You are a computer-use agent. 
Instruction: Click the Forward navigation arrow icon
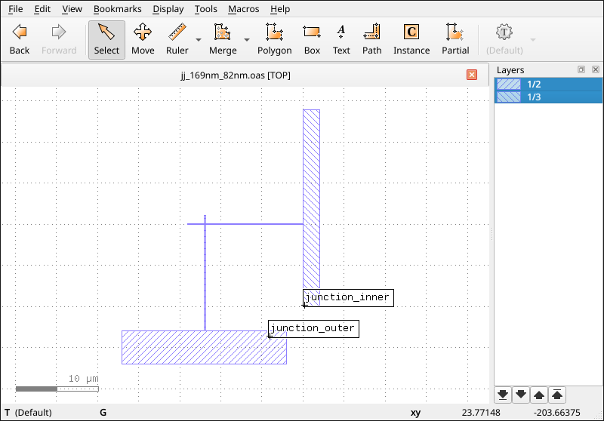point(59,32)
